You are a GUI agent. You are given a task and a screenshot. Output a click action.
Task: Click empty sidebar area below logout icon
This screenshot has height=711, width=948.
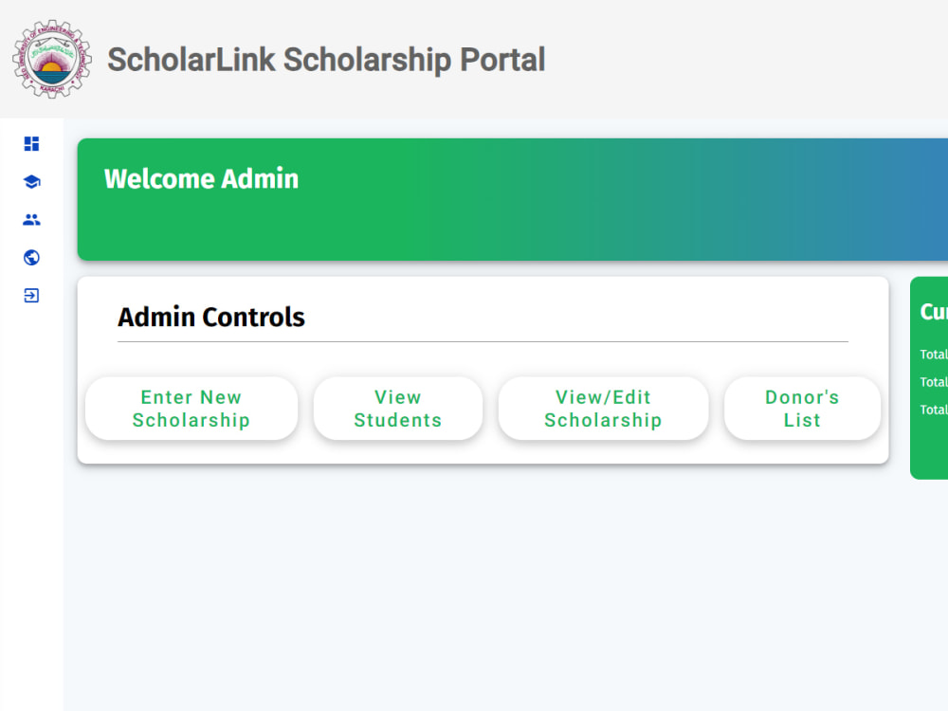click(31, 483)
